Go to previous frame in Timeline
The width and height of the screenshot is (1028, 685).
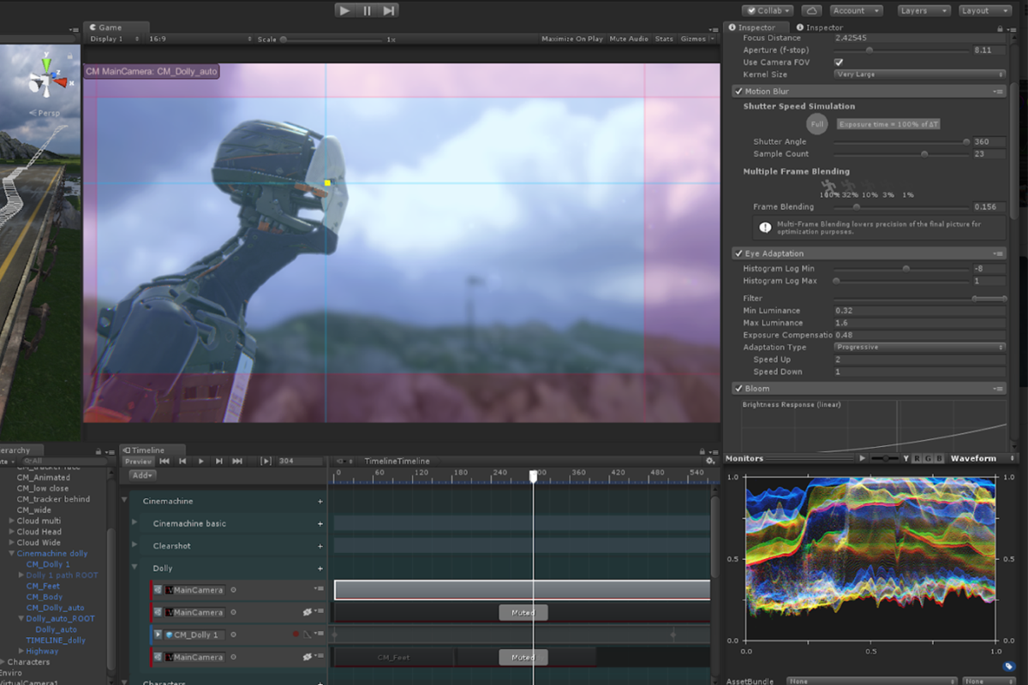click(x=182, y=461)
